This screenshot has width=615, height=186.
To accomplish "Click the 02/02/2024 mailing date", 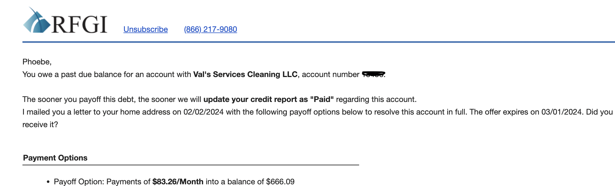I will coord(203,112).
